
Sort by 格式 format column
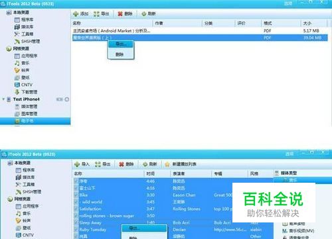coord(281,23)
